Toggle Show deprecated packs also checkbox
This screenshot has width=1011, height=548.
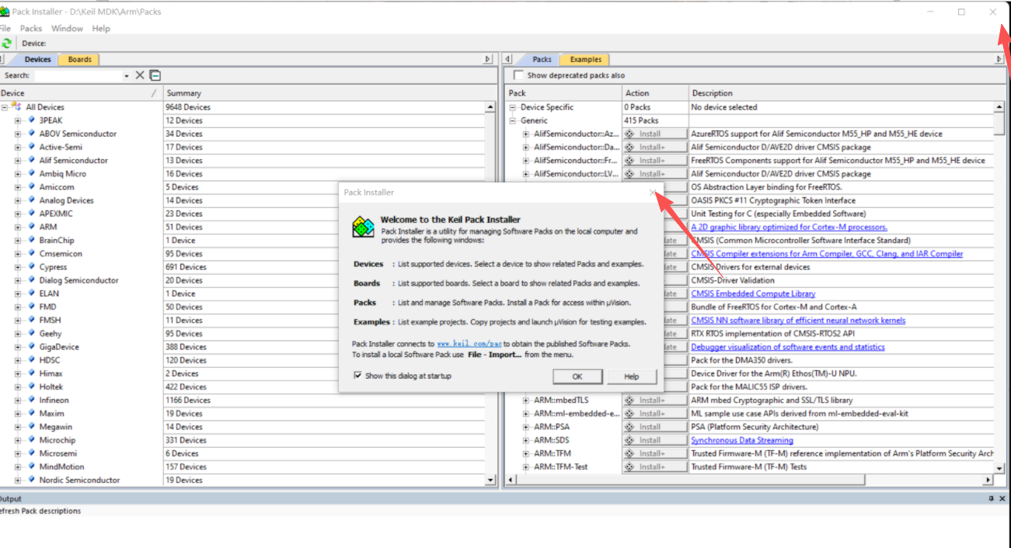[518, 75]
